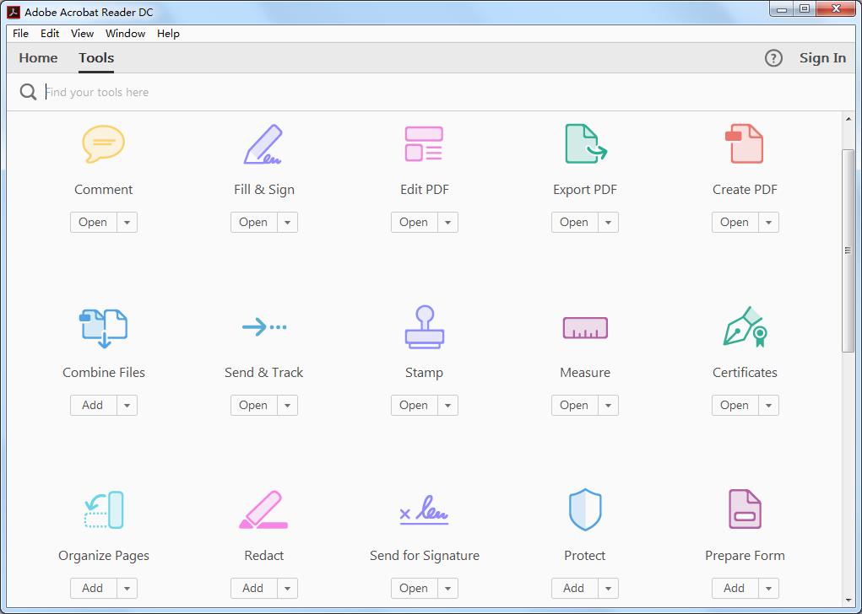Screen dimensions: 862x614
Task: Click the scrollbar down arrow
Action: 848,601
